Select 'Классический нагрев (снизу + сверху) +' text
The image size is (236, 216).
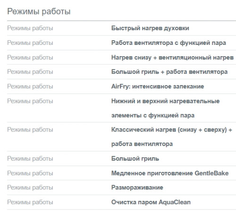point(172,130)
